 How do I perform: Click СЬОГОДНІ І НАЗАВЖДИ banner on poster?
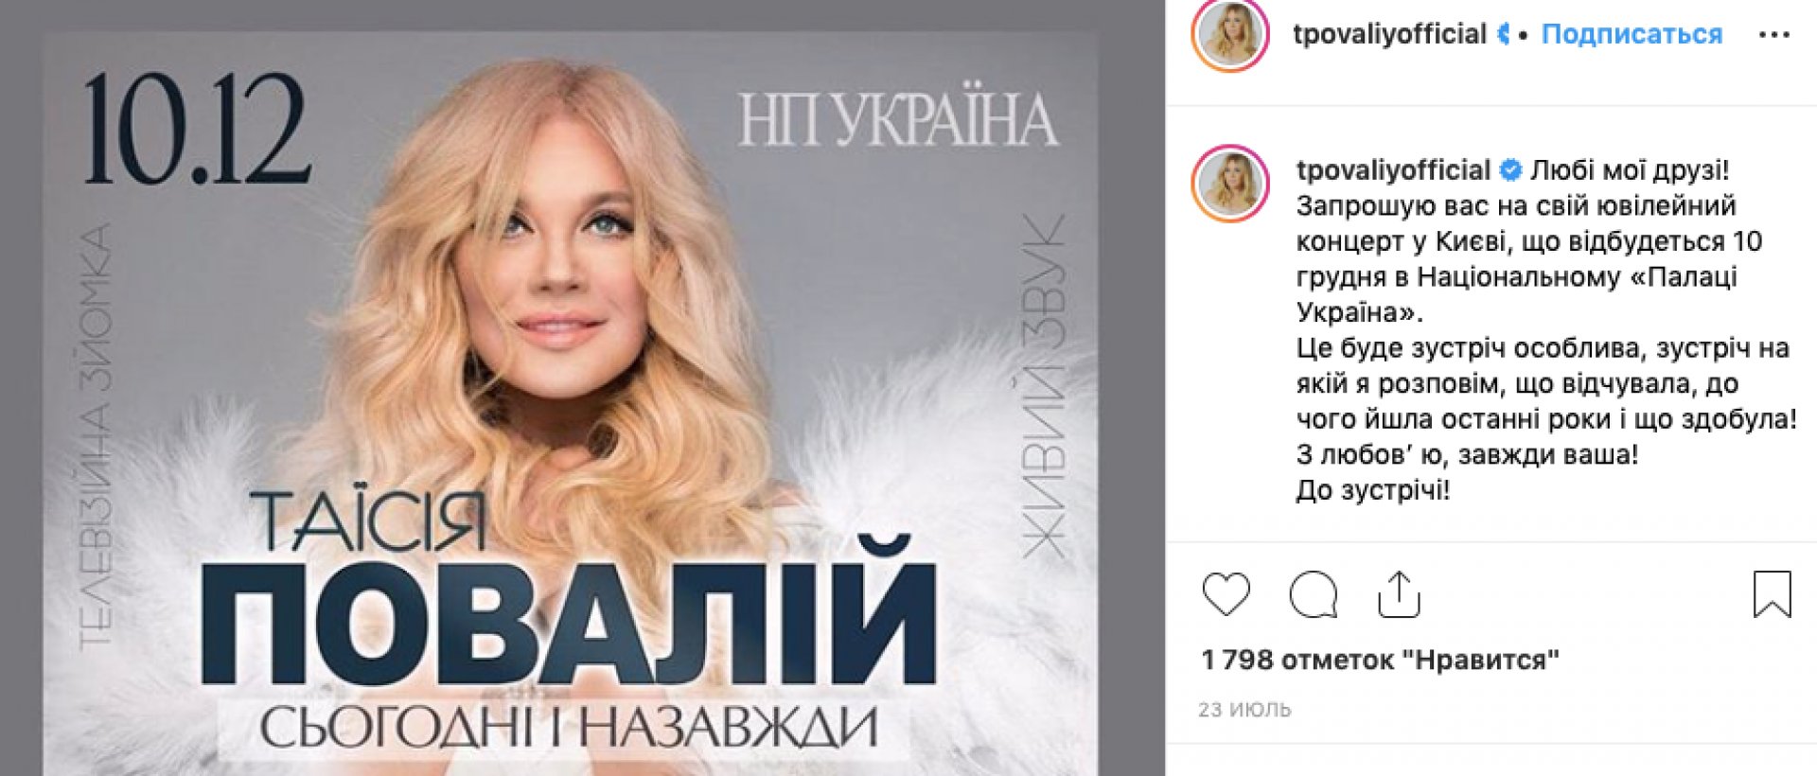click(x=569, y=728)
